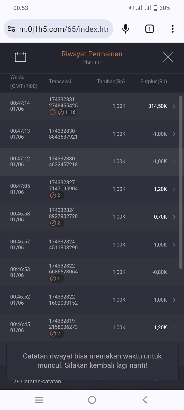Click the address bar URL field
Screen dimensions: 184x410
point(64,29)
